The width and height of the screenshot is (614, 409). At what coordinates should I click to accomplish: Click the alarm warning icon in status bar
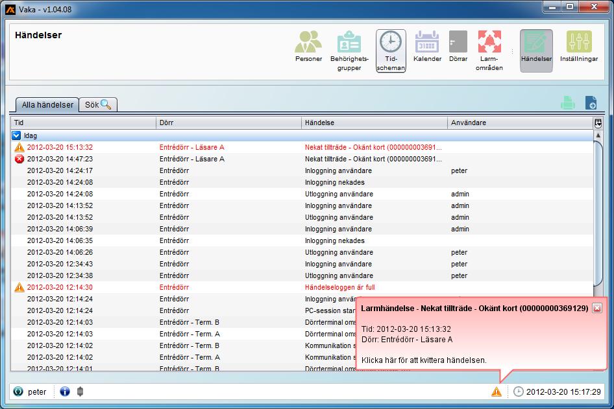coord(496,391)
